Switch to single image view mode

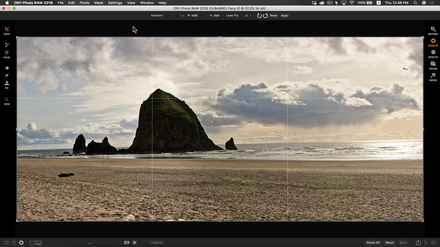[x=32, y=243]
